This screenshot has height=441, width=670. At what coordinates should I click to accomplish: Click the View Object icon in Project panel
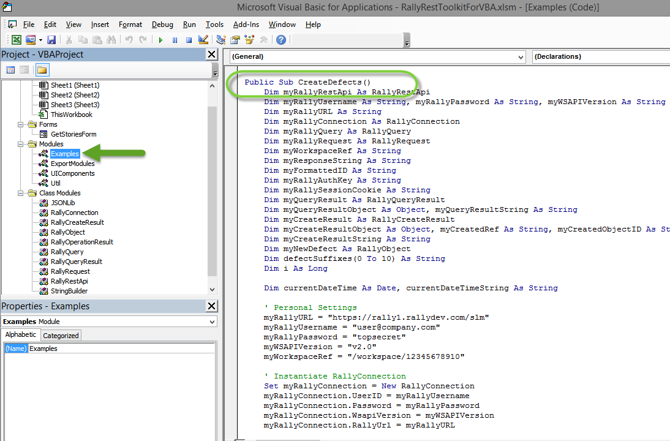click(24, 70)
